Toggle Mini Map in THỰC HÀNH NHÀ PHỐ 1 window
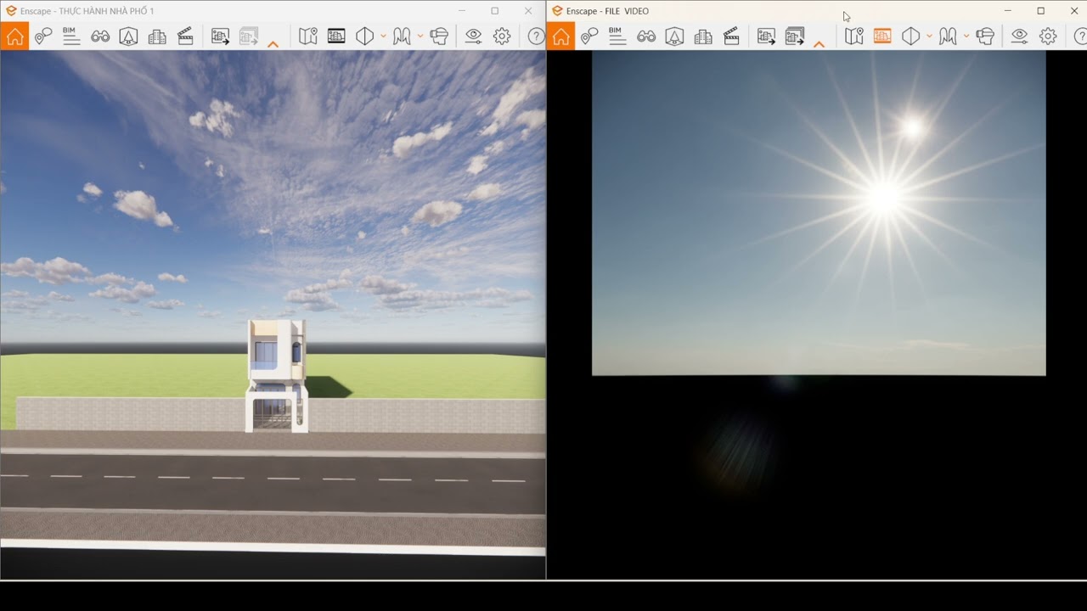The image size is (1087, 611). click(x=307, y=36)
